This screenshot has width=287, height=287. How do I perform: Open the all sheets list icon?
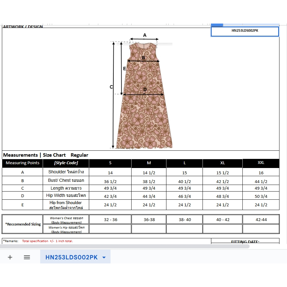click(27, 257)
